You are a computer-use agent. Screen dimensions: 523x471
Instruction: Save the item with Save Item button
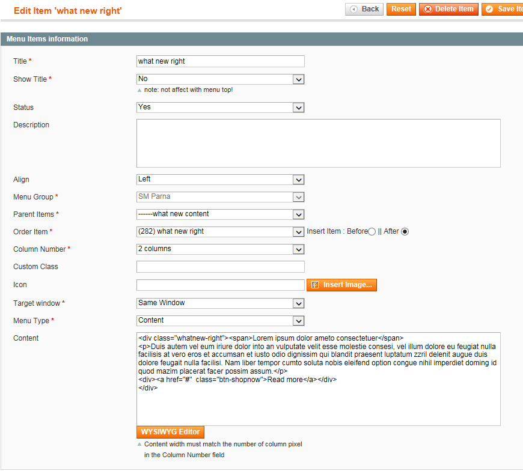pos(503,9)
